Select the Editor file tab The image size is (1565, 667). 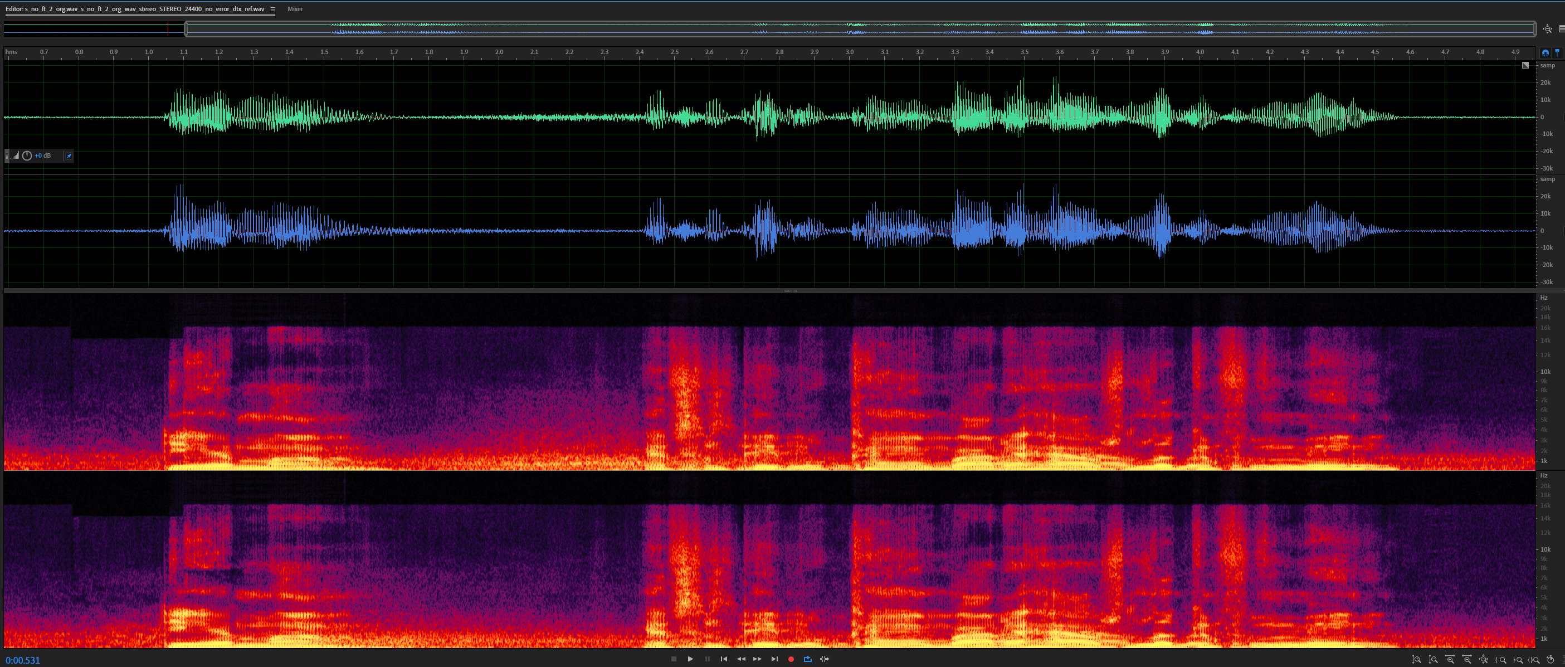135,9
